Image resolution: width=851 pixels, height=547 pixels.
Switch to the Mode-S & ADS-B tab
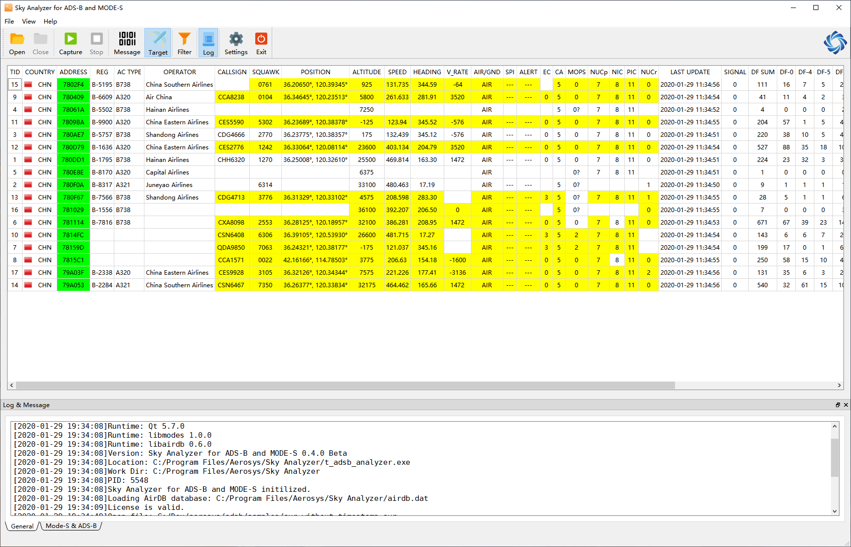coord(71,526)
